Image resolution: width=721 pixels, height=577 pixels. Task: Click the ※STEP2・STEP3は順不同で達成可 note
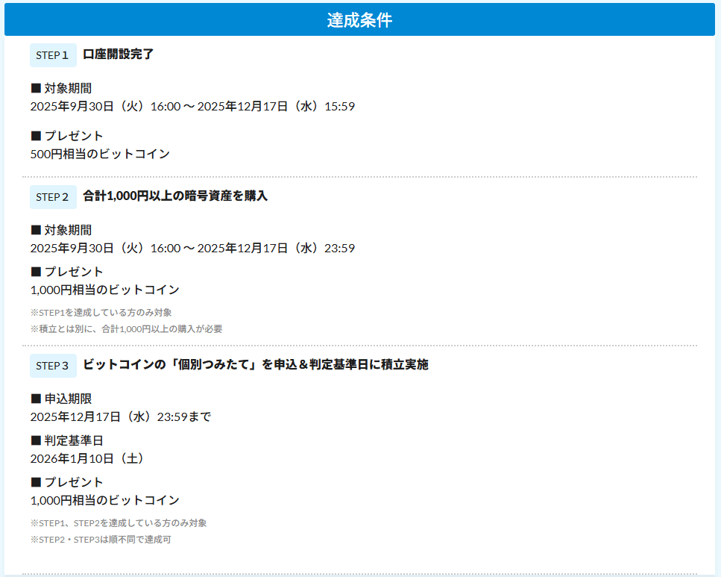[x=101, y=540]
